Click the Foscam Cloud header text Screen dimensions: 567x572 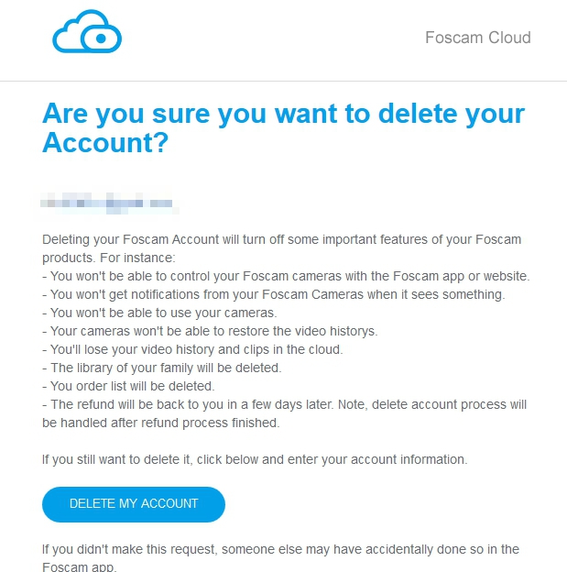coord(477,38)
